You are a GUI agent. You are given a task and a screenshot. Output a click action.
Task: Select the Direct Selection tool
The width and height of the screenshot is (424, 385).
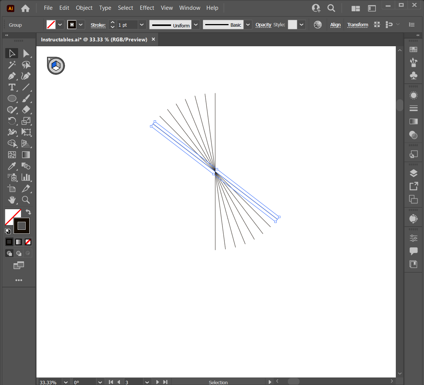coord(26,53)
